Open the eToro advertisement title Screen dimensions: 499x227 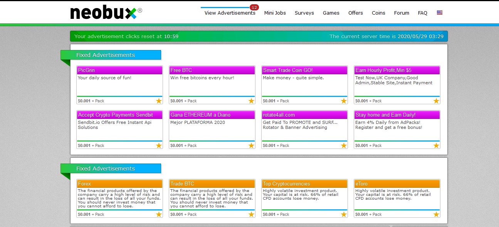397,184
